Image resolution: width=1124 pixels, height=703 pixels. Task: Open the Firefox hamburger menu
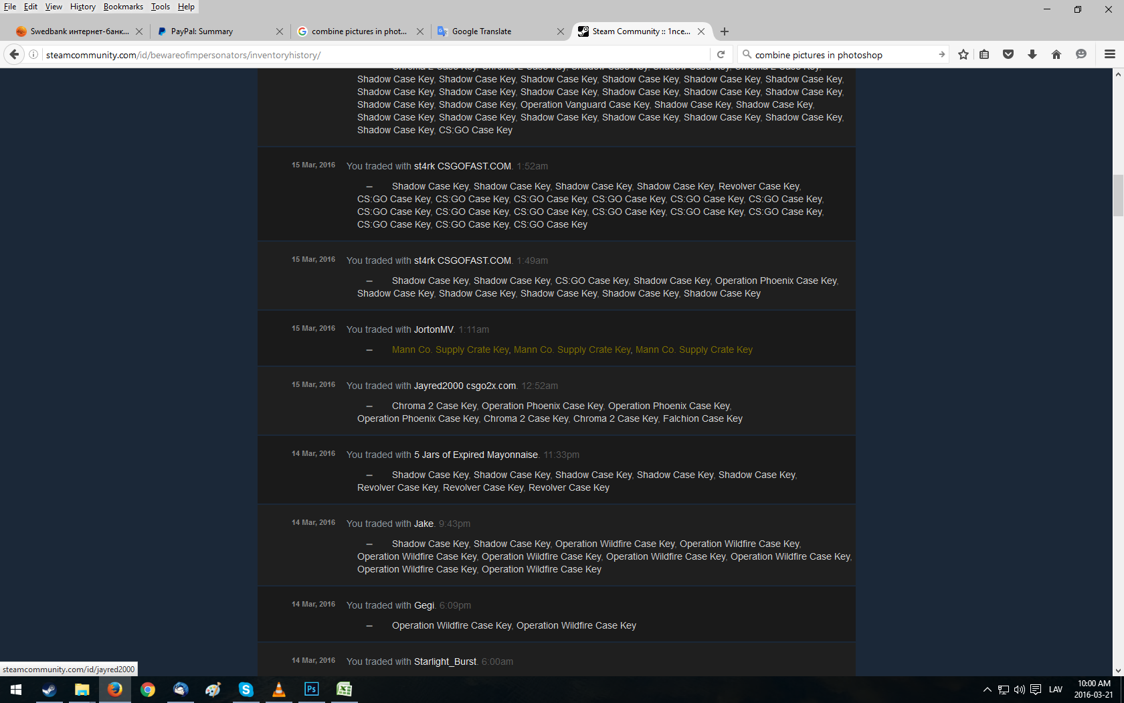coord(1110,55)
